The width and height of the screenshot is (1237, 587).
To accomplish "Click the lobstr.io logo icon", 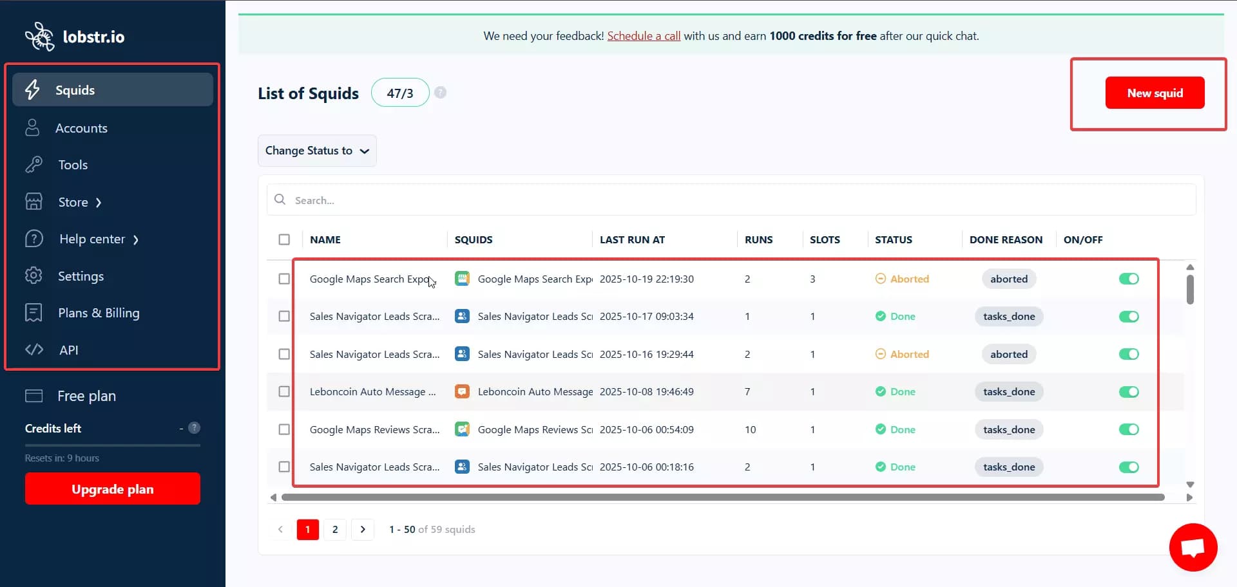I will (40, 35).
